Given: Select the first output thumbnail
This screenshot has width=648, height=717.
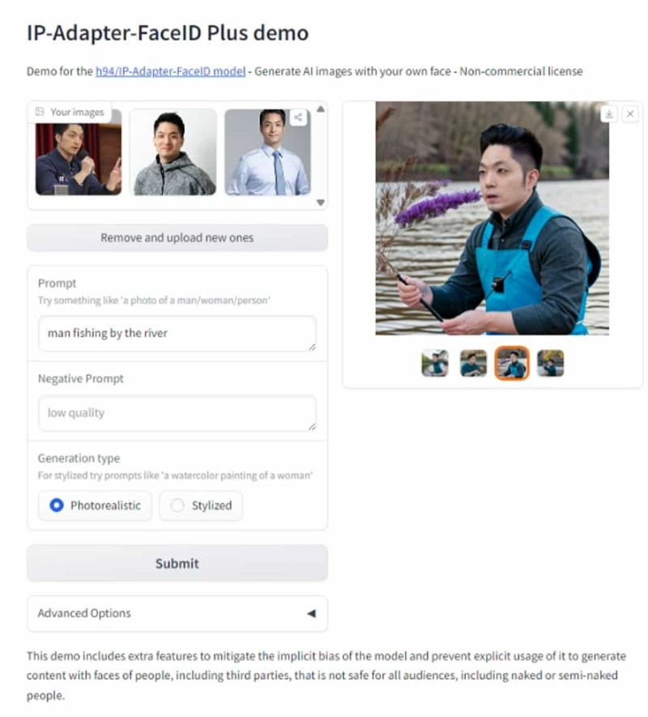Looking at the screenshot, I should (435, 363).
